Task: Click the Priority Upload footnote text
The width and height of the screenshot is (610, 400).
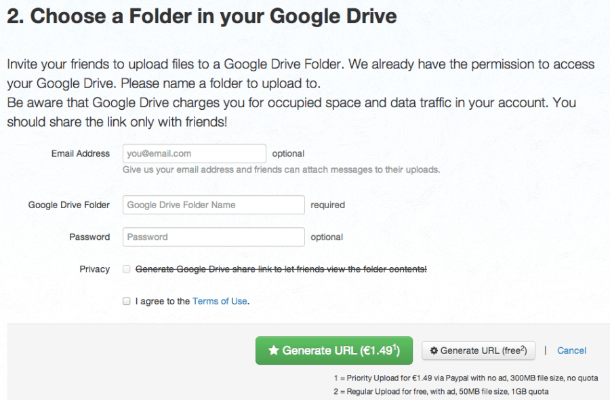Action: (465, 378)
